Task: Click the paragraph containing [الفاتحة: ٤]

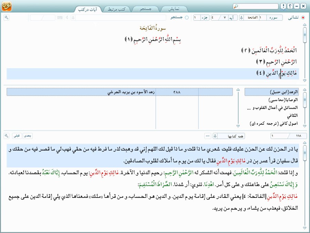Action: [x=153, y=202]
